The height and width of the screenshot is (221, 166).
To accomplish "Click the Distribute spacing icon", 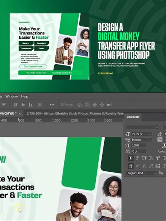I will coord(40,105).
